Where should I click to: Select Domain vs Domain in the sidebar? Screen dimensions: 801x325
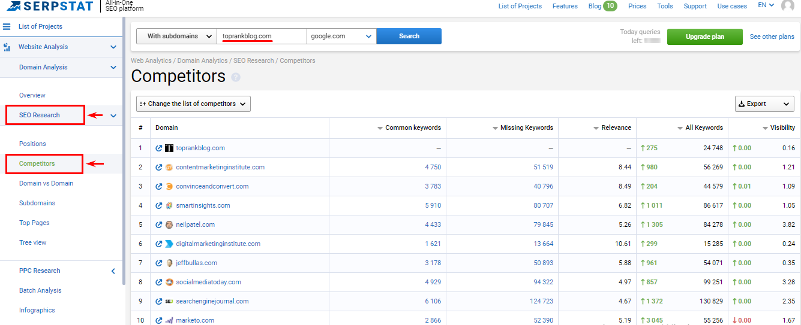tap(46, 183)
